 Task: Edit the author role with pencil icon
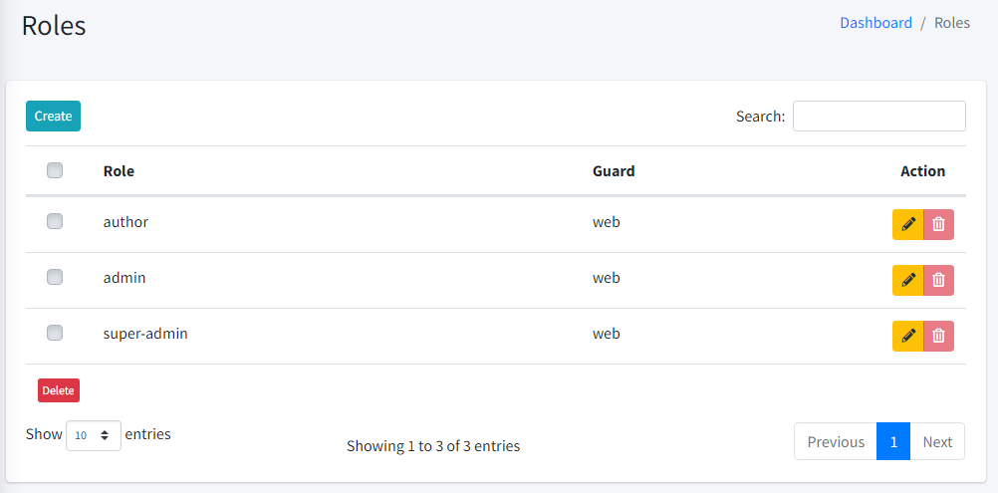(907, 224)
